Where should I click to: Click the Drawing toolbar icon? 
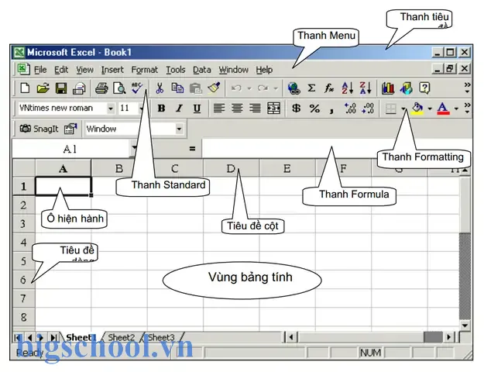[407, 88]
